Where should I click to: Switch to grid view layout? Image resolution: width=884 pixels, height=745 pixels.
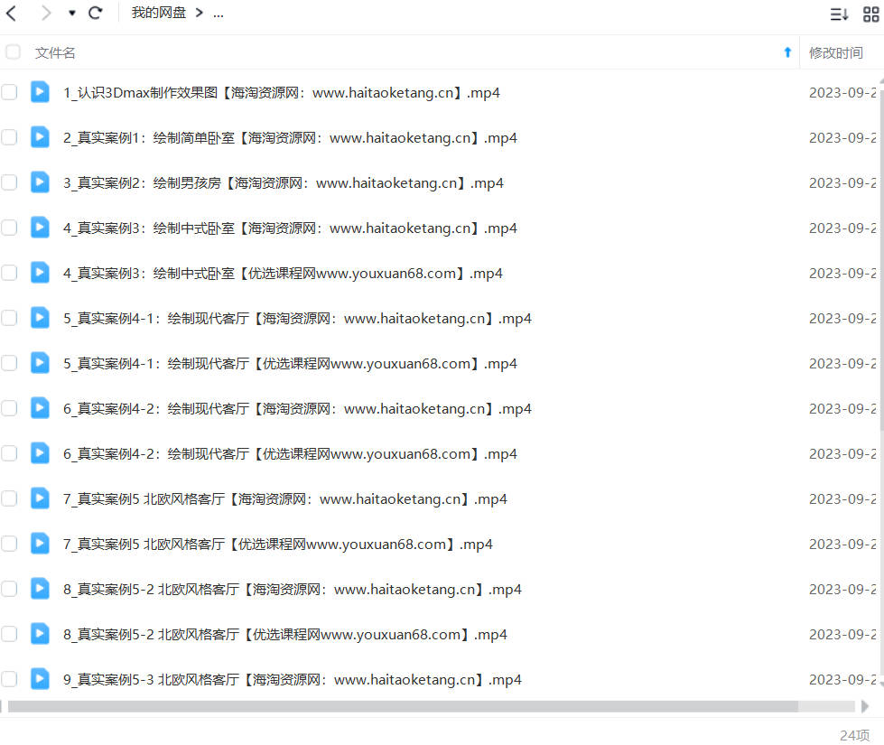[x=871, y=14]
